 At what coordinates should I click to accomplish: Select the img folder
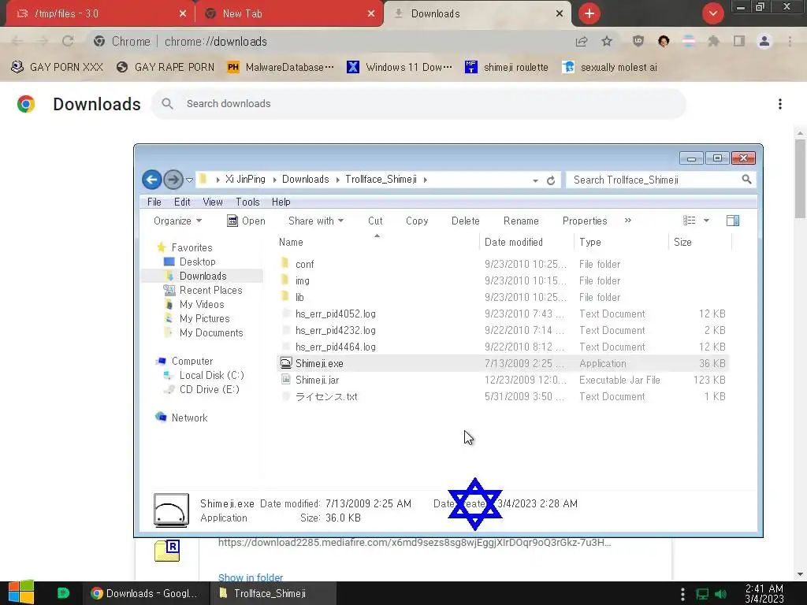(x=302, y=280)
